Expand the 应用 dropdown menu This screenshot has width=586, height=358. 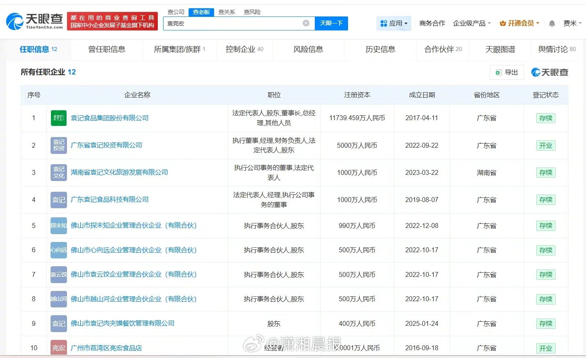pos(394,23)
